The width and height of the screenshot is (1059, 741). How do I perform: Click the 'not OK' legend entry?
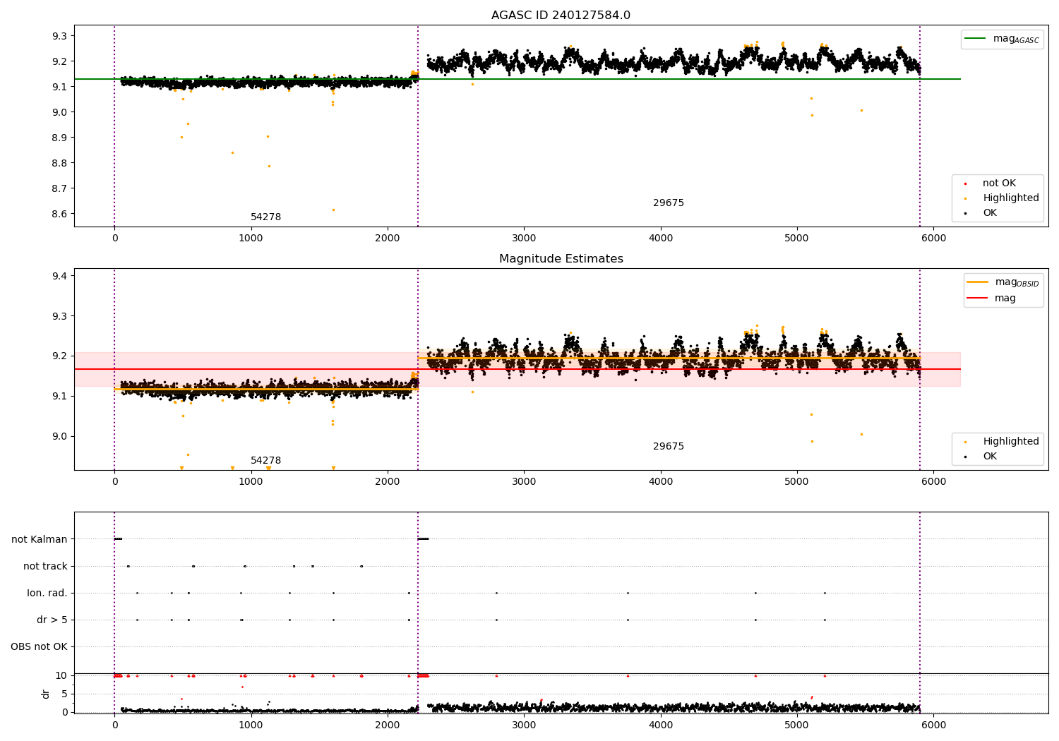coord(999,183)
